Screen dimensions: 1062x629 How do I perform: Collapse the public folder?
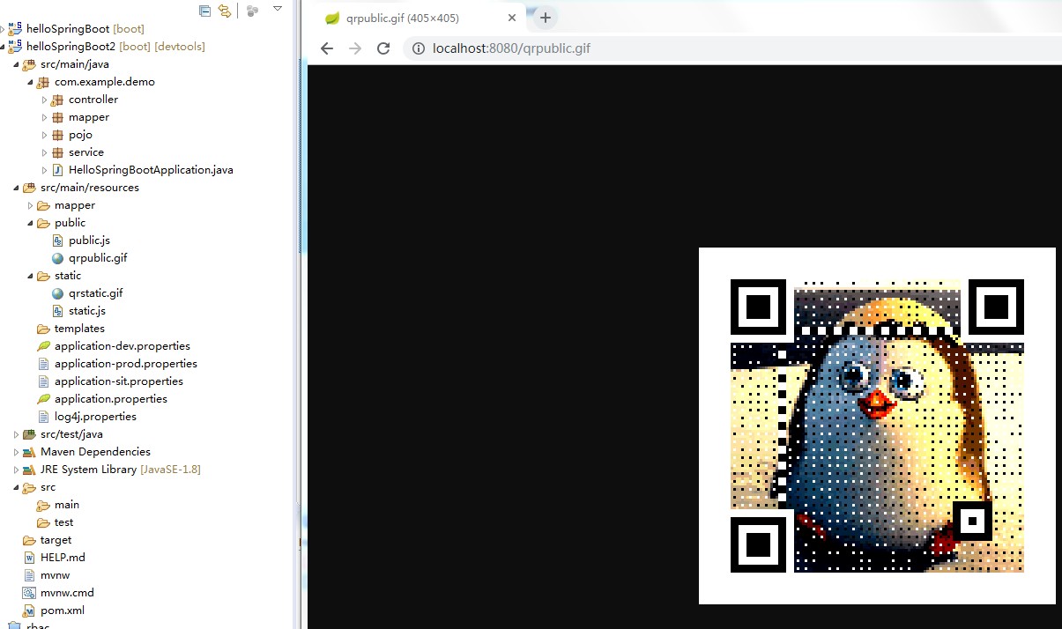pos(30,223)
